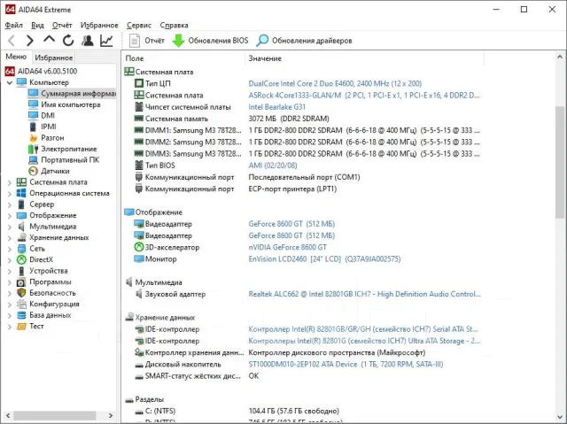This screenshot has height=424, width=567.
Task: Switch to the Меню tab
Action: pos(16,57)
